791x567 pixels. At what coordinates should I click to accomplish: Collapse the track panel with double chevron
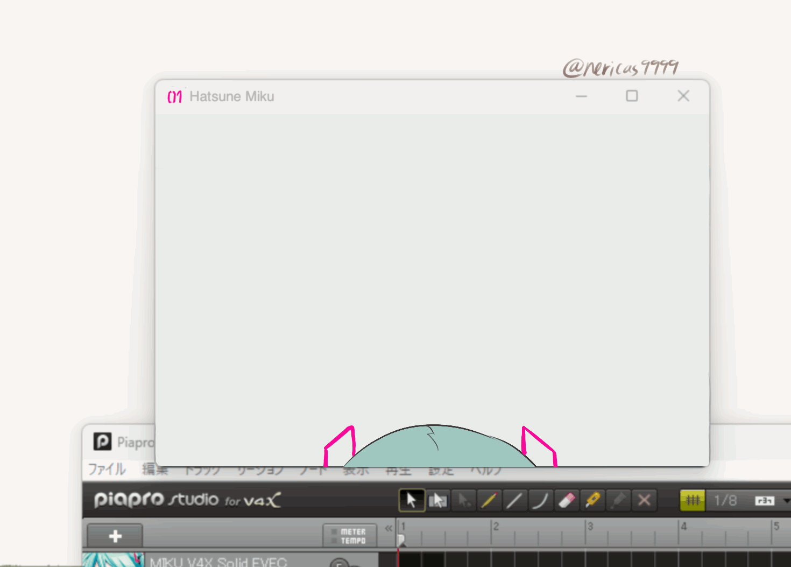point(389,528)
